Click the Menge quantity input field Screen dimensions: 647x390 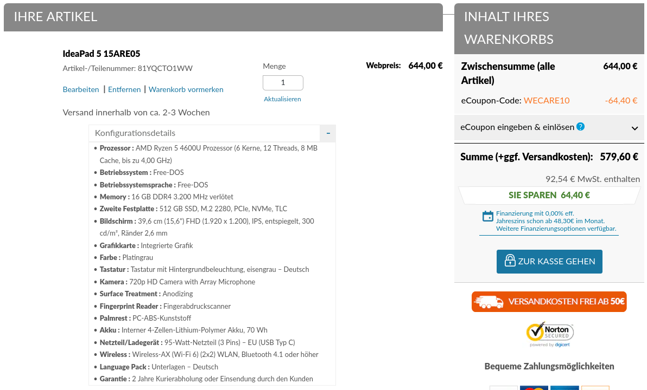pos(283,83)
